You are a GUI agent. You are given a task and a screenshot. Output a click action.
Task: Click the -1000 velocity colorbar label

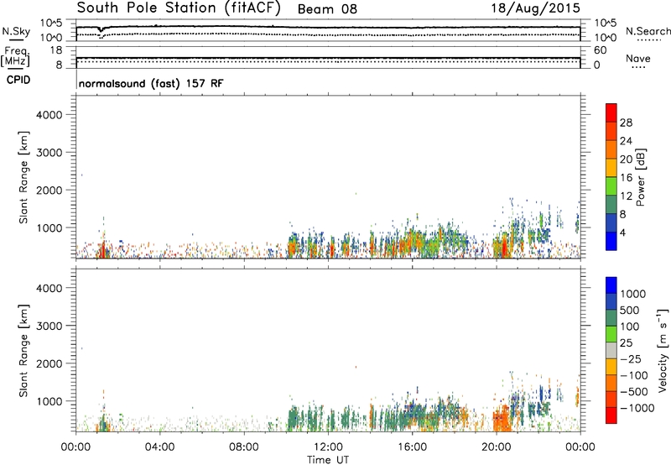point(637,408)
